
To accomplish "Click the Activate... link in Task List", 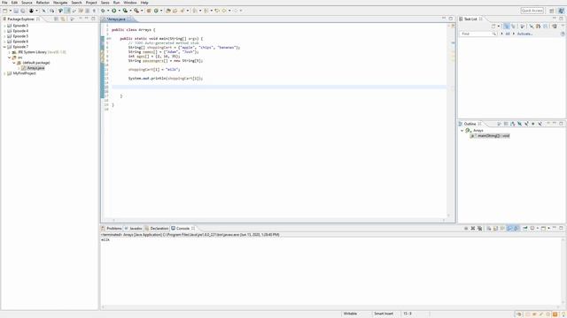I will pyautogui.click(x=524, y=34).
